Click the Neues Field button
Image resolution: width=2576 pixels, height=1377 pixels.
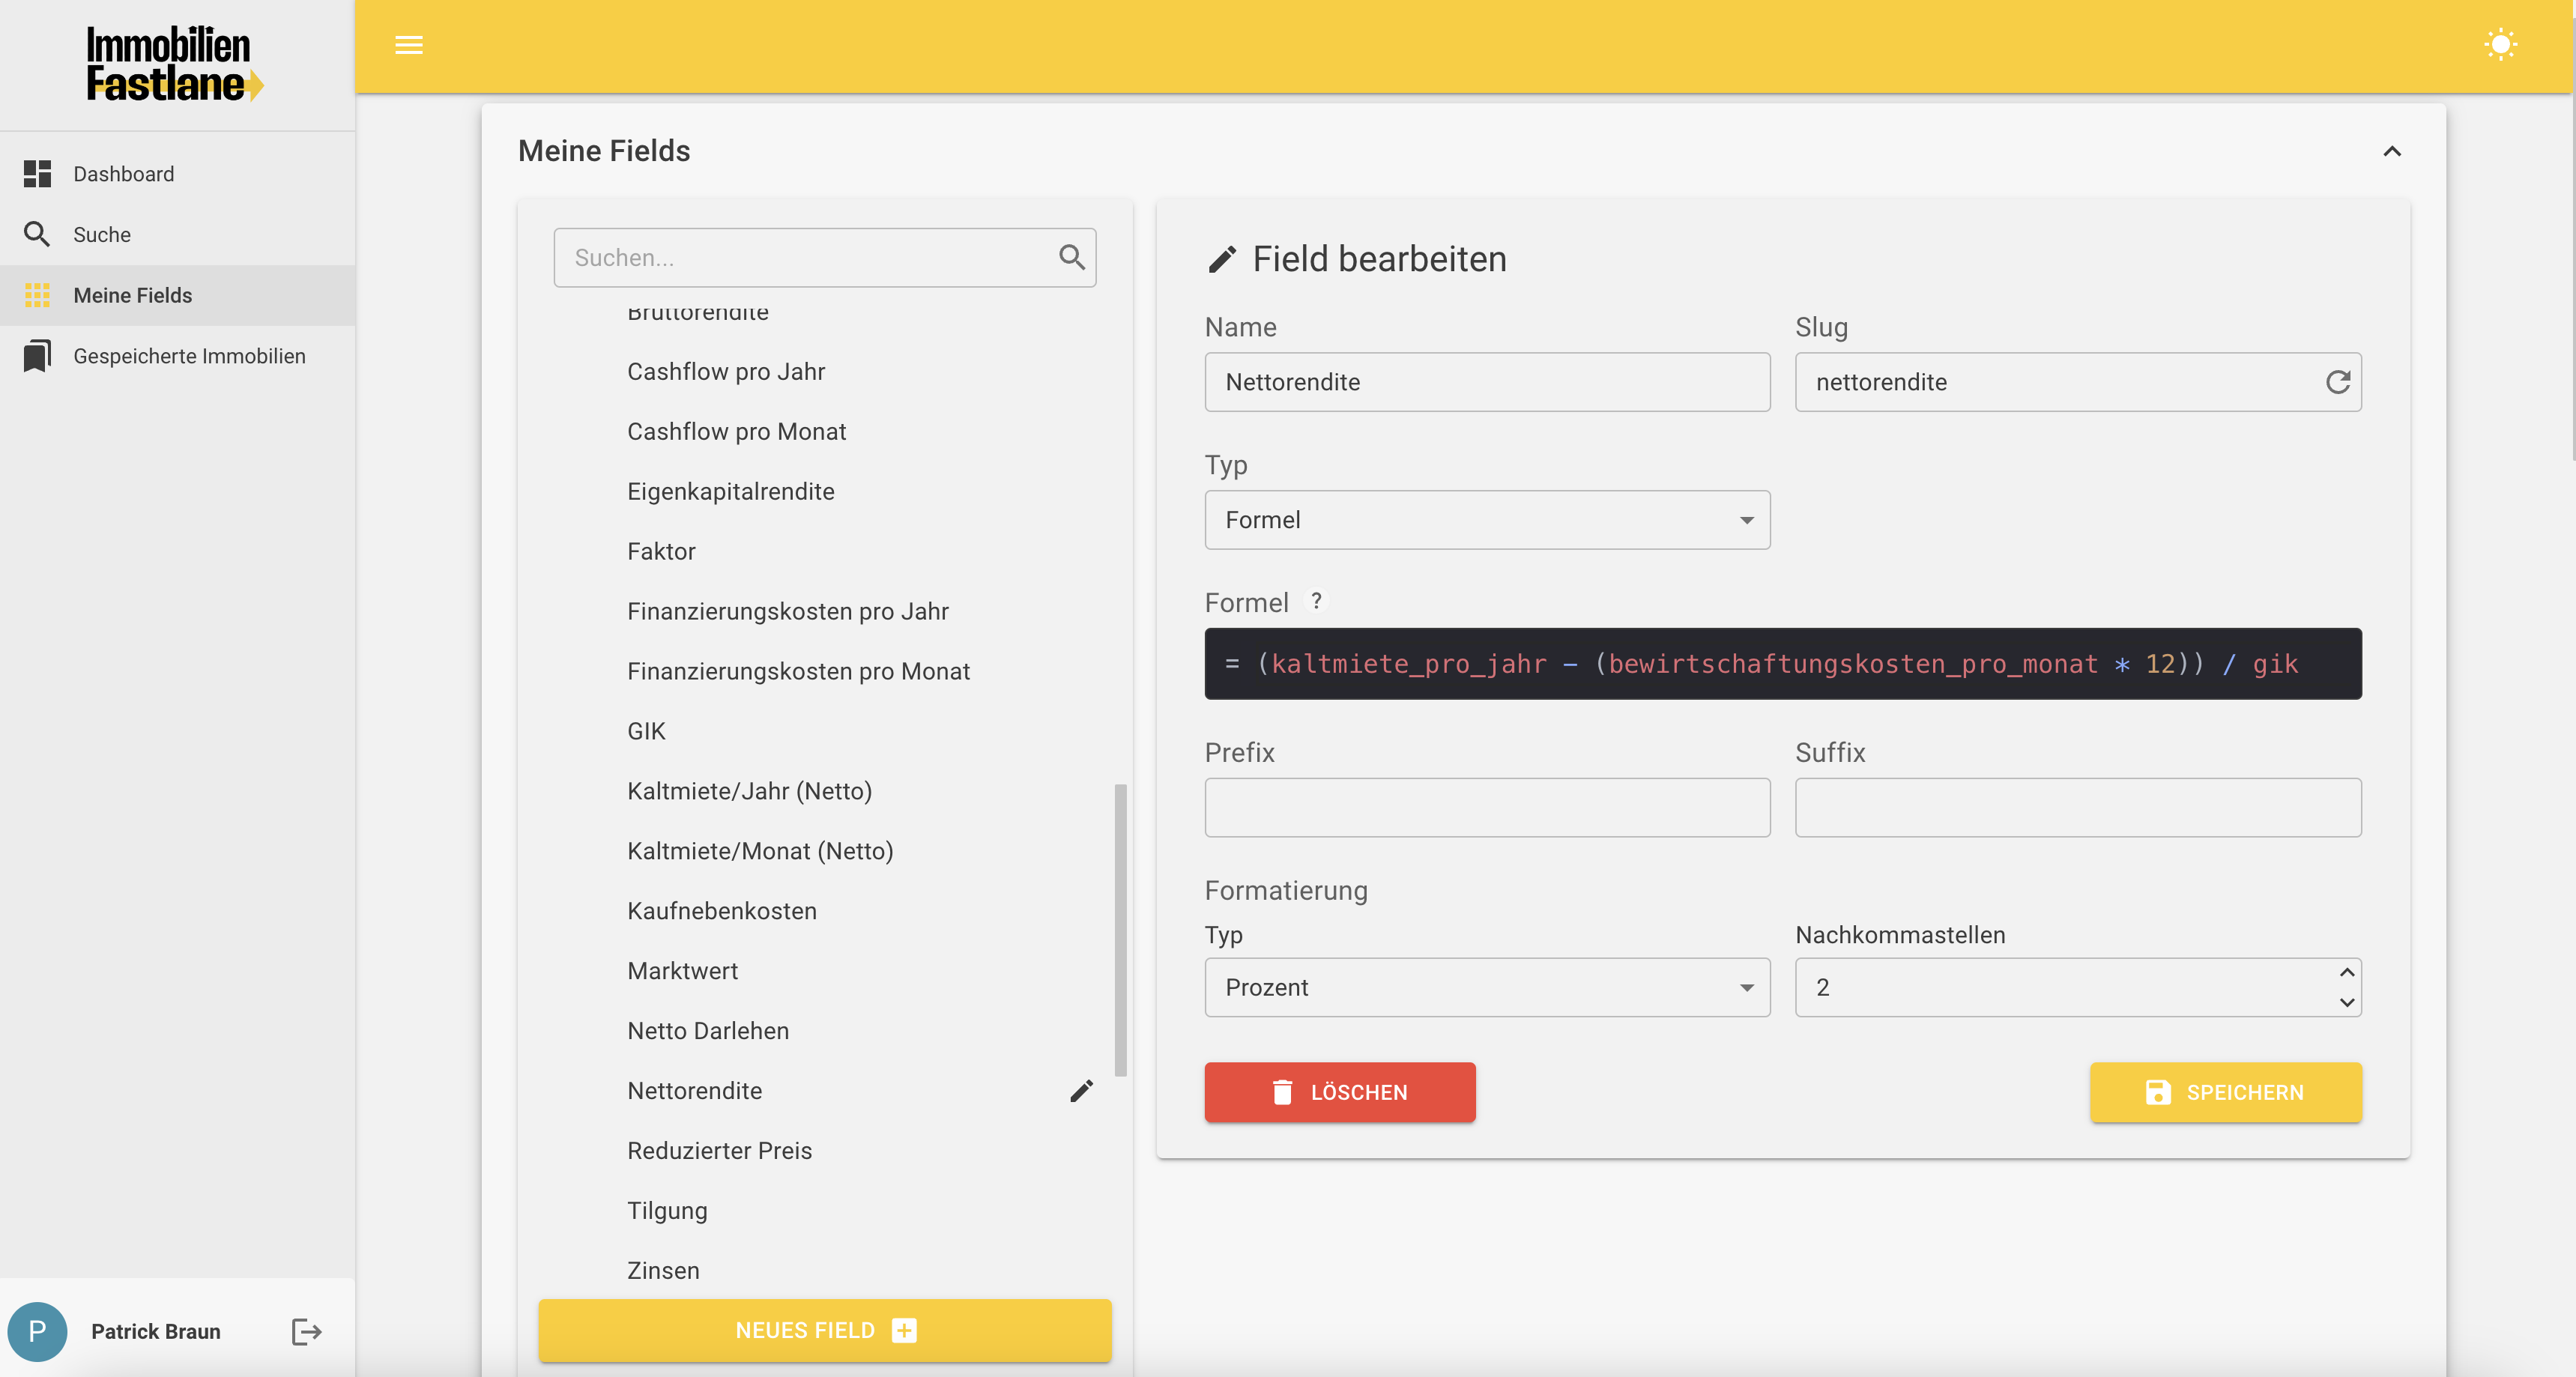click(x=824, y=1330)
